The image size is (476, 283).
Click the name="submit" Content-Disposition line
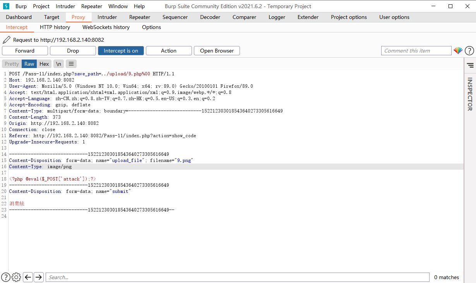[70, 191]
